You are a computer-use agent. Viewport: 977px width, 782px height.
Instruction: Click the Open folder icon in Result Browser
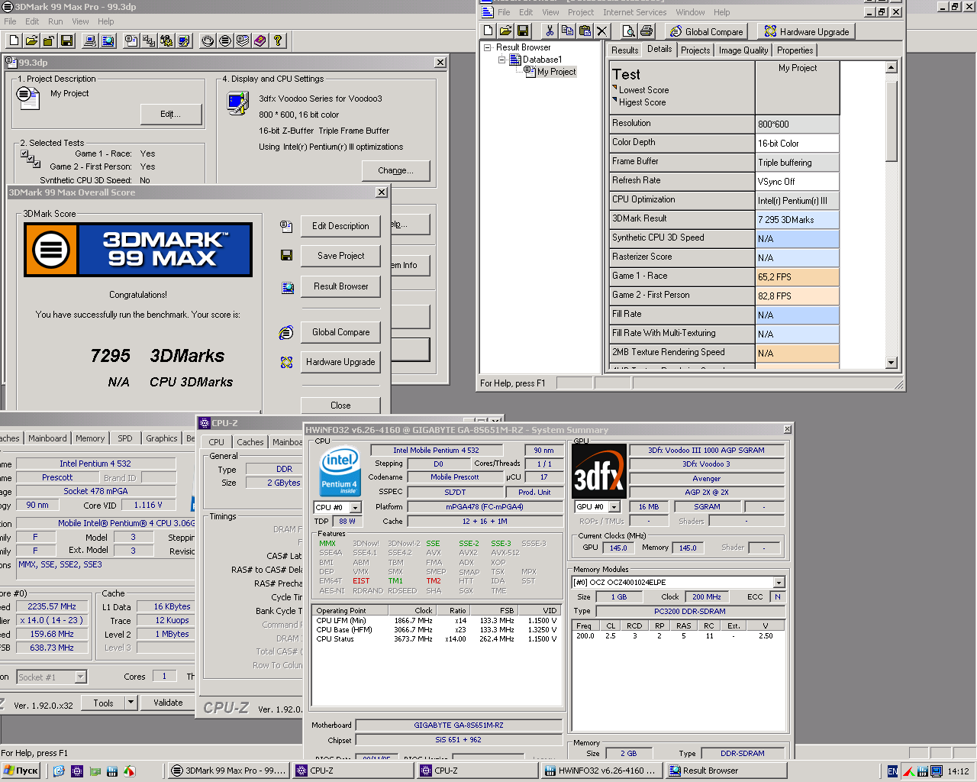click(x=505, y=31)
